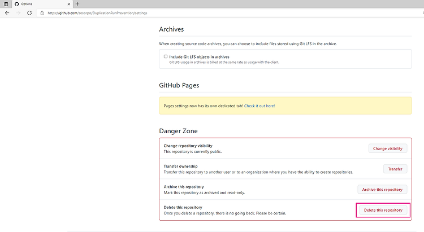Image resolution: width=424 pixels, height=232 pixels.
Task: Click the lock icon in the address bar
Action: [42, 12]
